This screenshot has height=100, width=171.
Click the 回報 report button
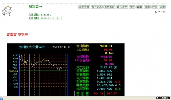(x=162, y=7)
